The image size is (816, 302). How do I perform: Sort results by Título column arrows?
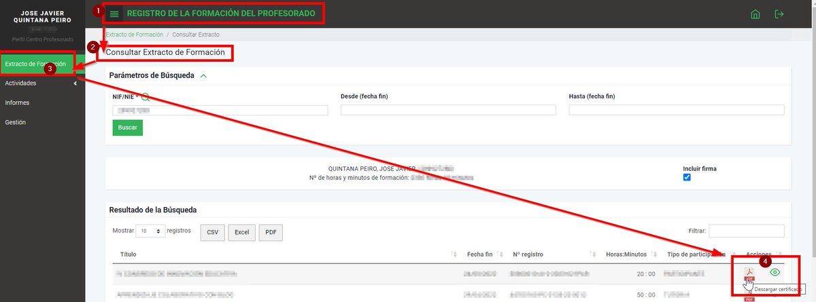(x=454, y=254)
